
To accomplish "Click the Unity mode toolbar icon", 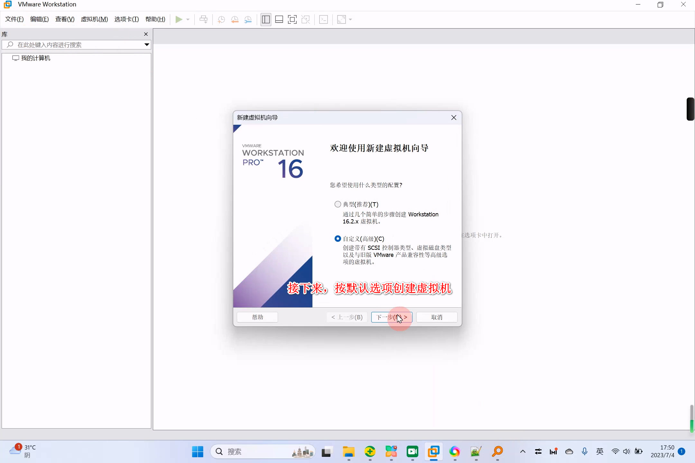I will 305,19.
